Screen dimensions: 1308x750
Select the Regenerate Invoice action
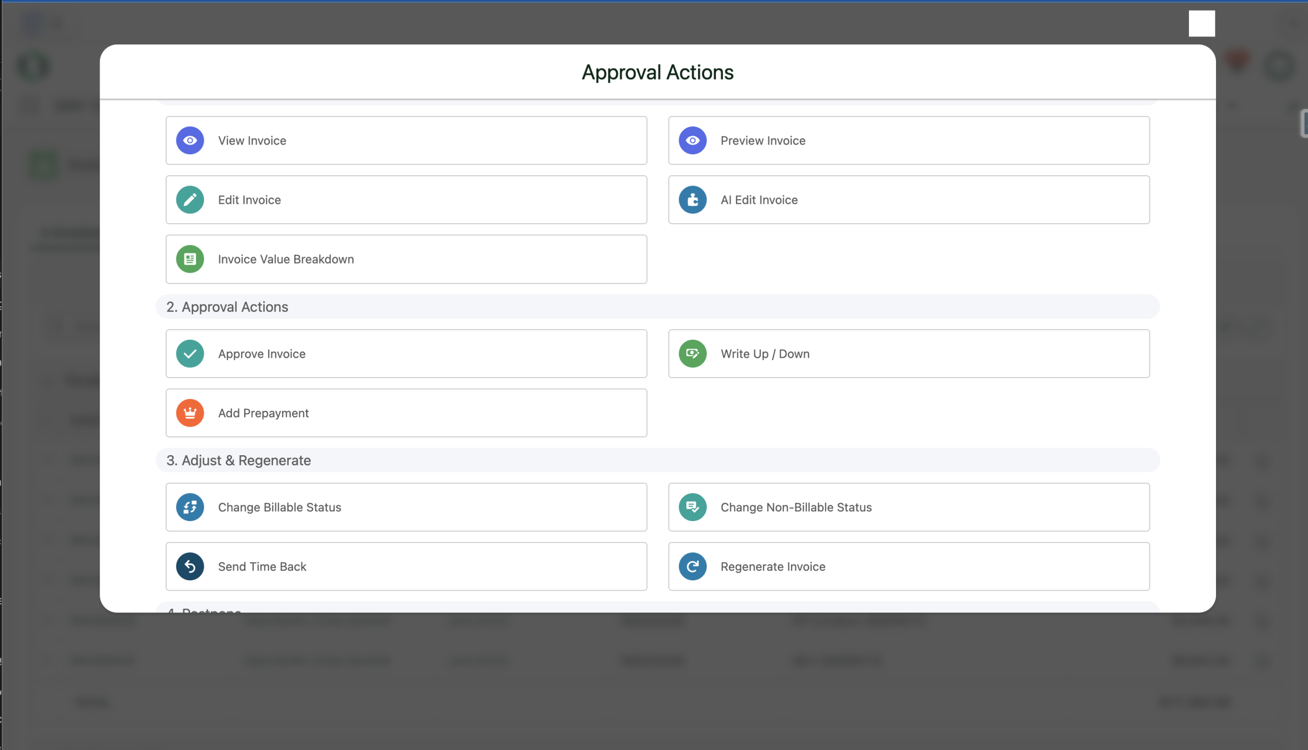tap(909, 567)
